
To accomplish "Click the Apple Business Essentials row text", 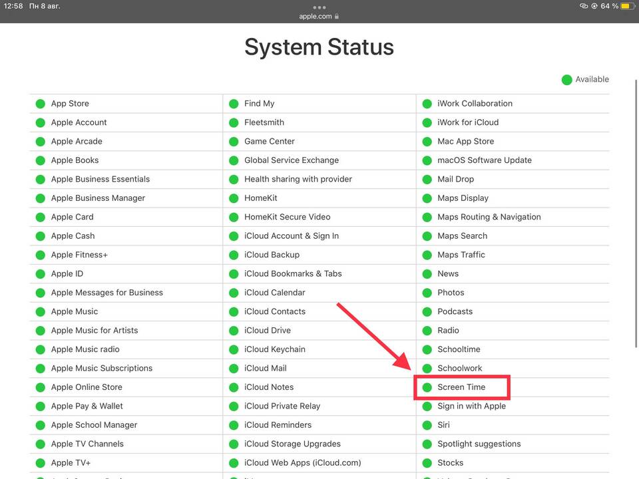I will click(x=101, y=179).
